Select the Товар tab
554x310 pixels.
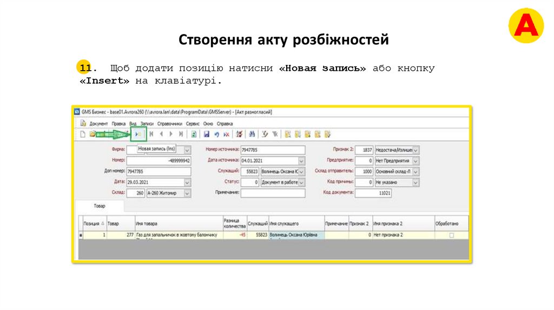(x=100, y=206)
